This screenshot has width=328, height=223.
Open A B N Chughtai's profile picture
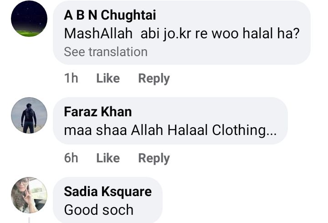[29, 19]
